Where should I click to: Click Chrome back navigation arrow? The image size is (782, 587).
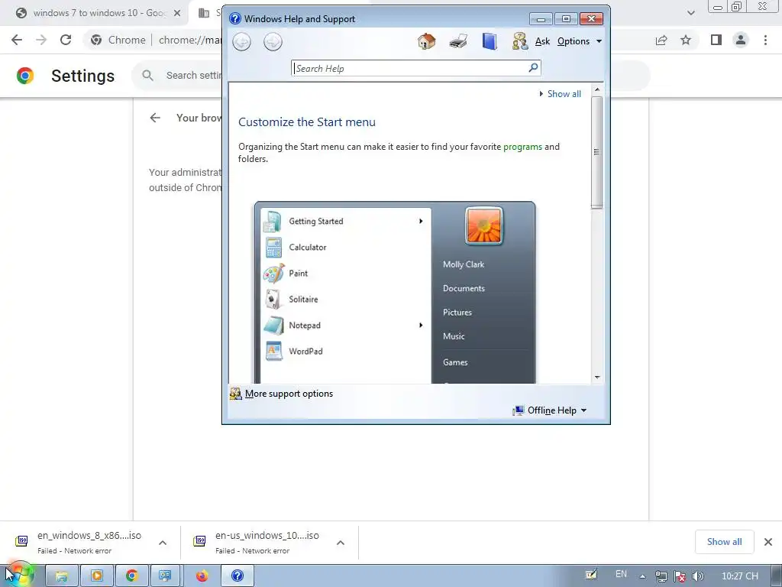pos(17,40)
